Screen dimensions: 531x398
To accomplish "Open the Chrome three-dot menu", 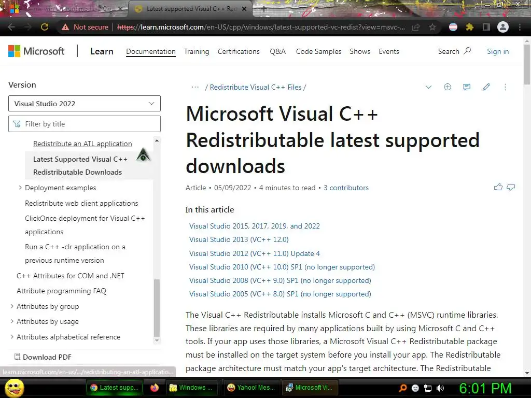I will pos(520,27).
